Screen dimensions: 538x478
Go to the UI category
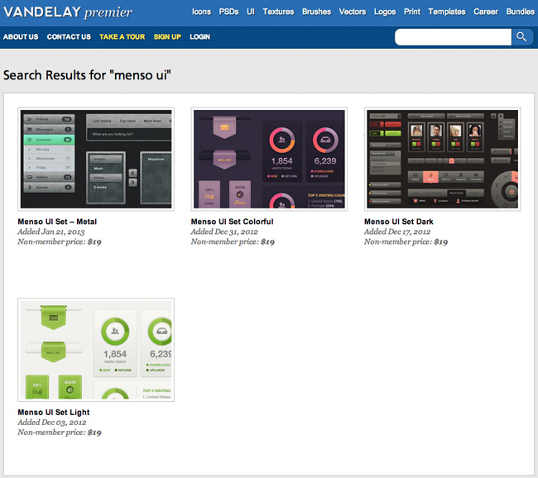pos(251,12)
